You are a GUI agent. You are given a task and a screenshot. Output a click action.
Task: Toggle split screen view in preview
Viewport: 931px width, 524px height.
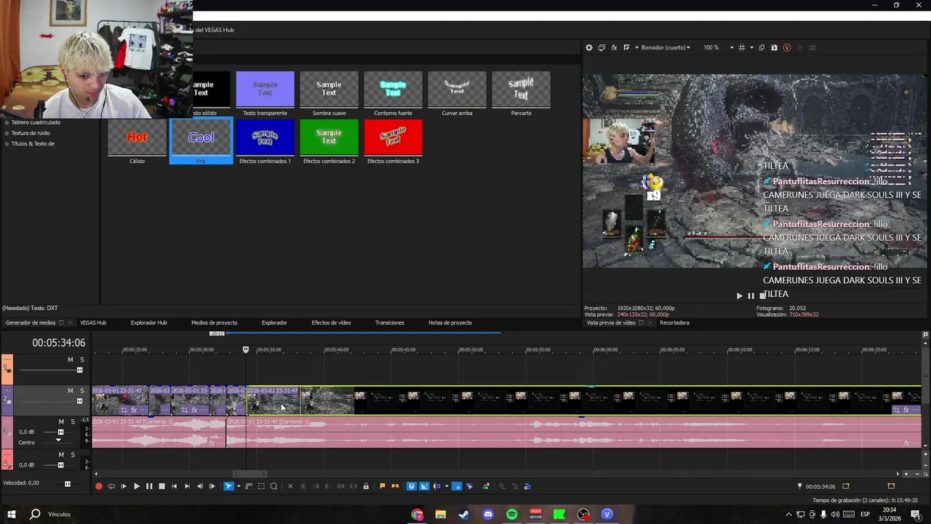coord(626,47)
